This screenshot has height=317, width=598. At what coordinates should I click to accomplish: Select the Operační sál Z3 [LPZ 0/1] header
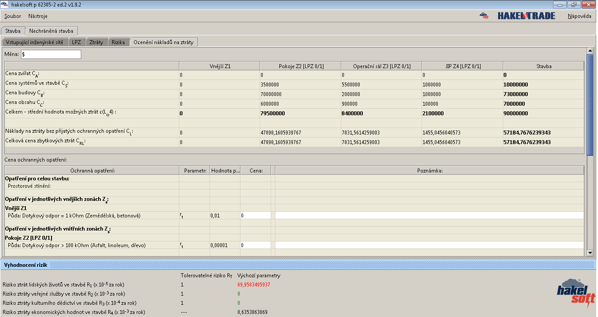381,66
